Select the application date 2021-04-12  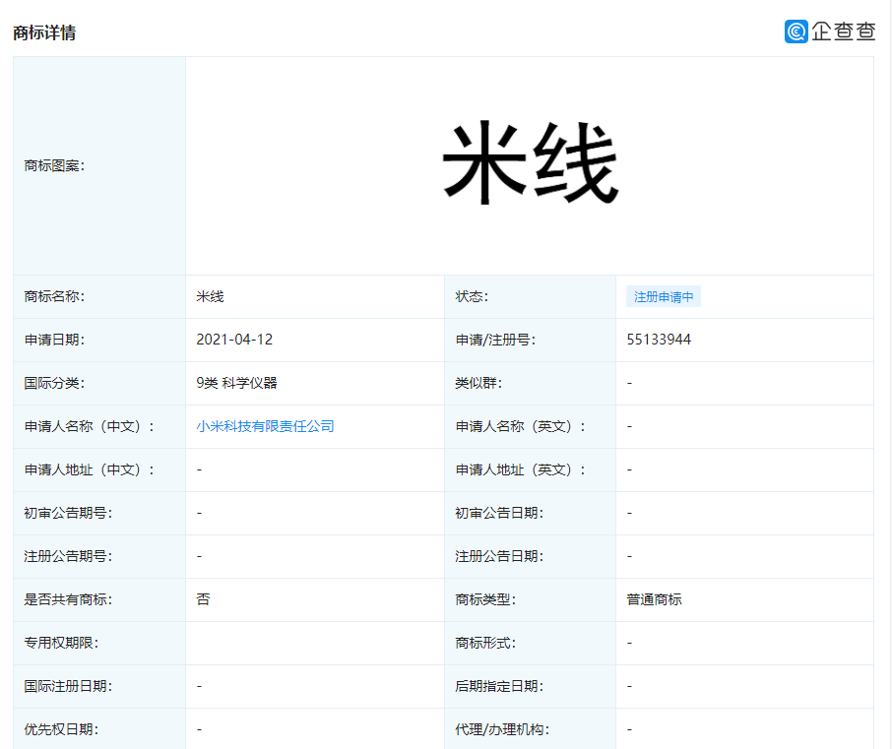pos(234,340)
